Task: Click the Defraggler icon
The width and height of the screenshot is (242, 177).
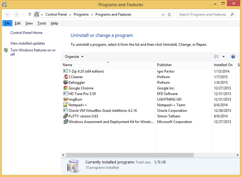Action: [x=65, y=82]
